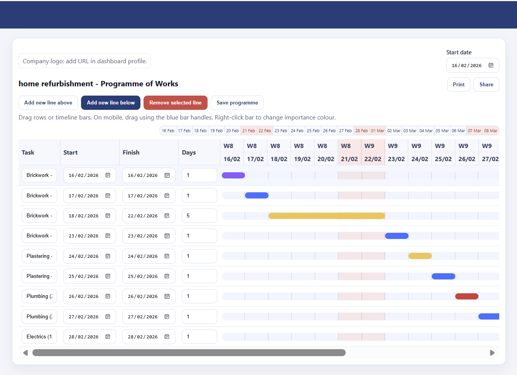Click the long yellow 5-day Brickwork bar

tap(326, 216)
